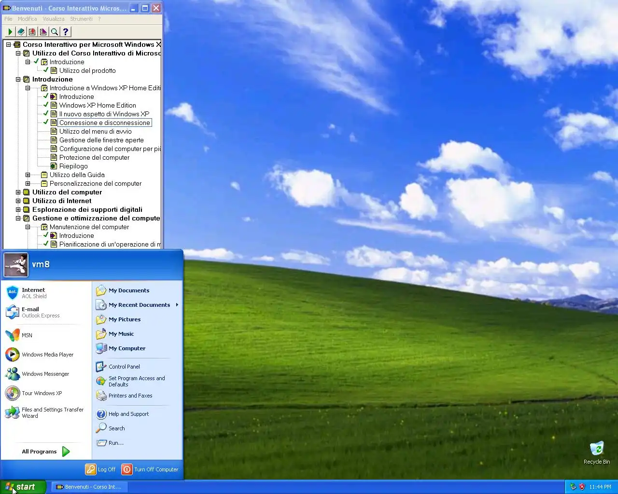Open Set Program Access and Defaults
618x494 pixels.
[x=138, y=381]
